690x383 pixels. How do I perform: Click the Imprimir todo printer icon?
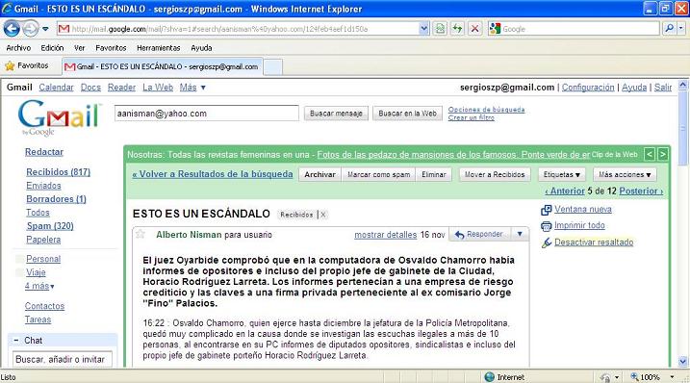(546, 226)
